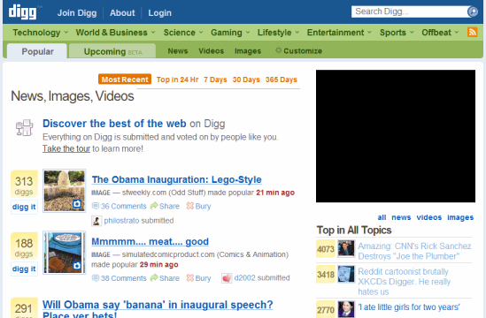The height and width of the screenshot is (318, 486).
Task: Click Share arrow icon for meat good story
Action: coord(154,277)
